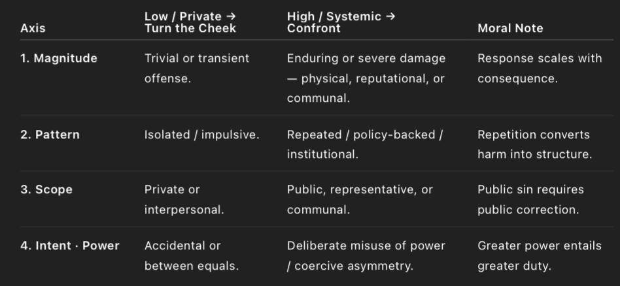Select "Greater power entails greater duty." text

click(539, 255)
